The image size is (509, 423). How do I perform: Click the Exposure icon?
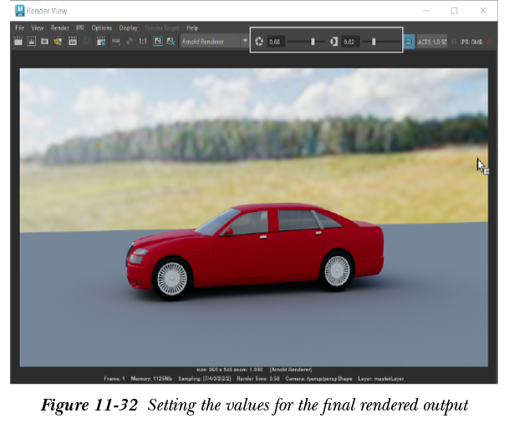(259, 41)
